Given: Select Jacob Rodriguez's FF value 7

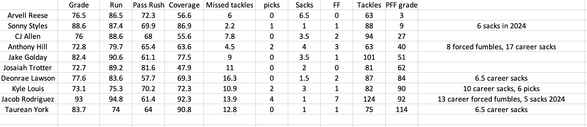Looking at the screenshot, I should coord(336,99).
